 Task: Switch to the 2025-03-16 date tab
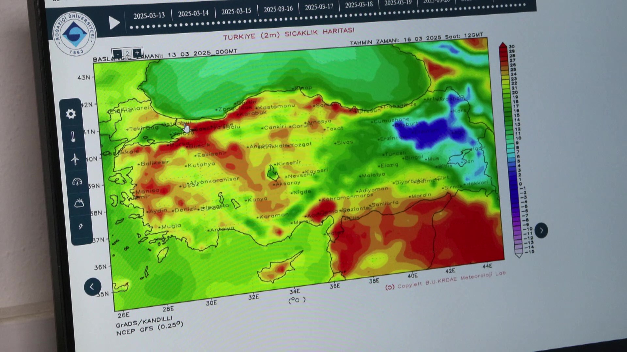pyautogui.click(x=278, y=9)
